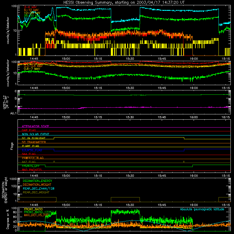Click the SC_IN_SUNLIGHT flag label
The width and height of the screenshot is (234, 234).
34,138
